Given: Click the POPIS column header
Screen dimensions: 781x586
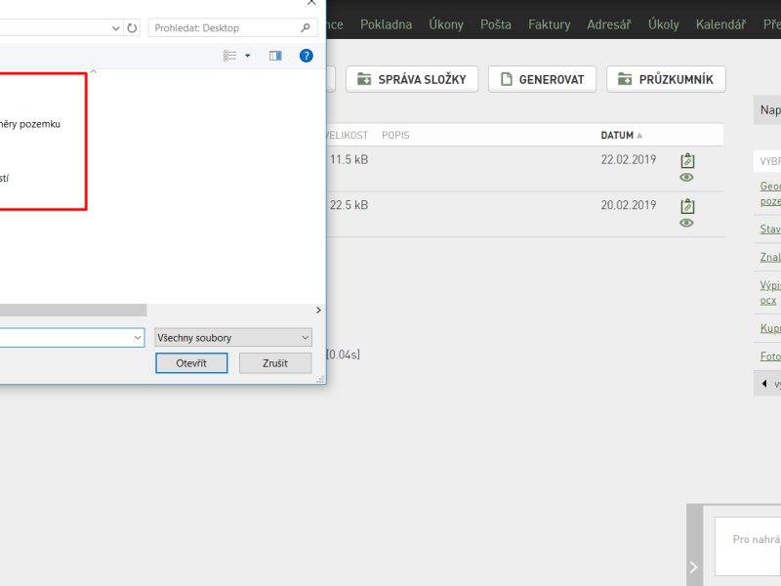Looking at the screenshot, I should (x=395, y=135).
